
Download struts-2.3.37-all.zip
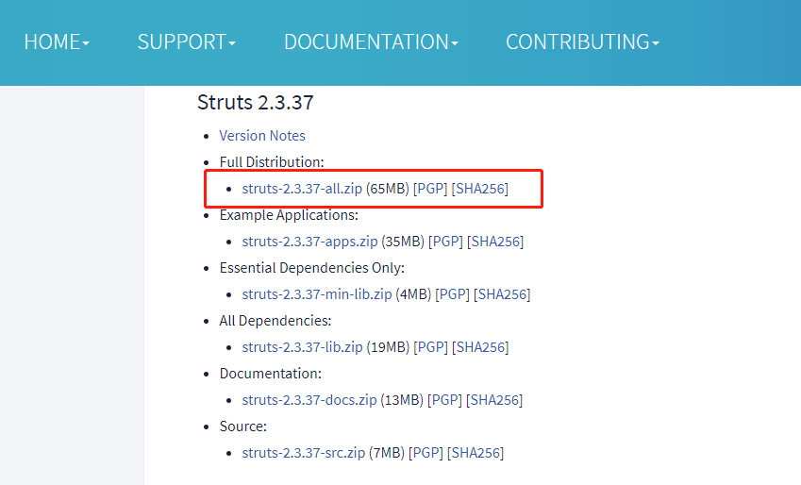302,189
